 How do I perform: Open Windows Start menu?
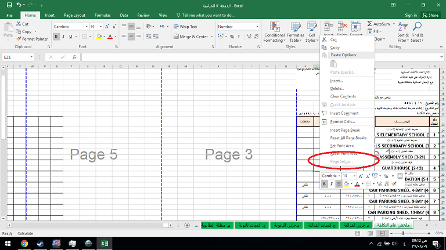8,244
